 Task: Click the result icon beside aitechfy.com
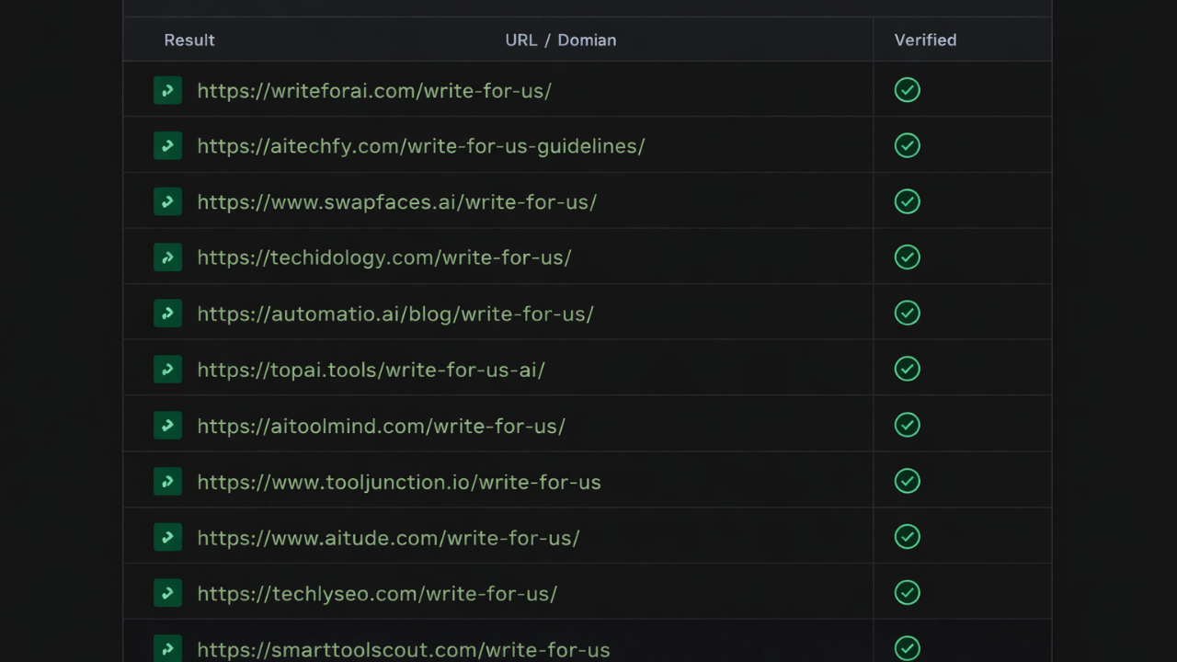pos(167,145)
